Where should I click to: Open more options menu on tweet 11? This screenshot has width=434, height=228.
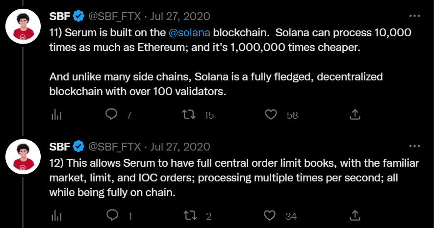414,16
